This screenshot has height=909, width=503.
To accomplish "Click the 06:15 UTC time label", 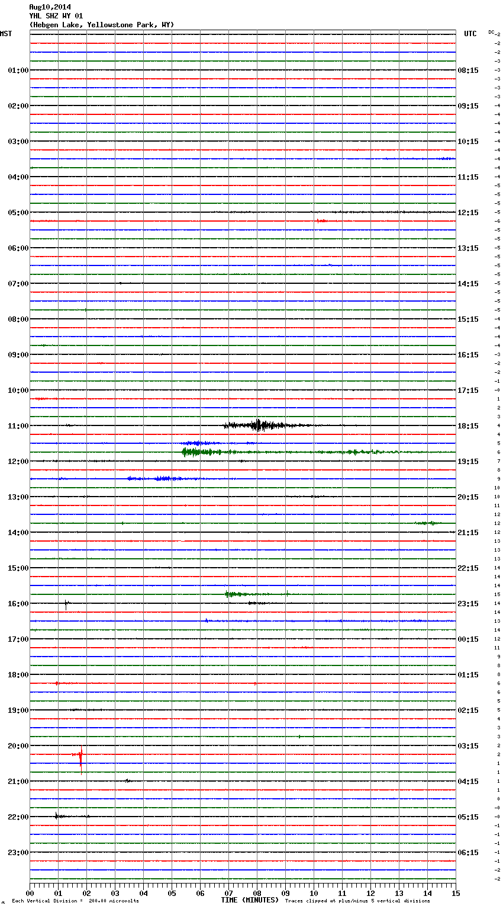I will pyautogui.click(x=468, y=853).
